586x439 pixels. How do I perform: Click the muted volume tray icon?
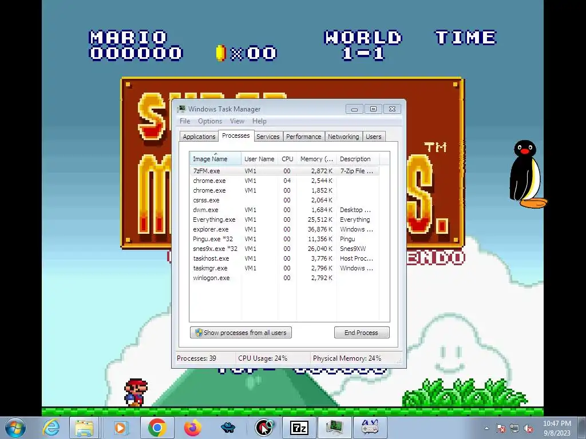[528, 428]
